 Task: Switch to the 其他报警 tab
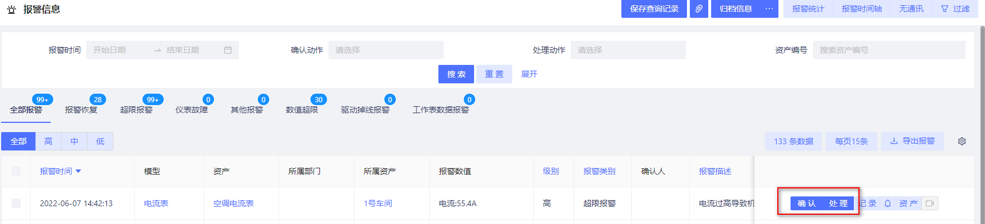point(247,110)
